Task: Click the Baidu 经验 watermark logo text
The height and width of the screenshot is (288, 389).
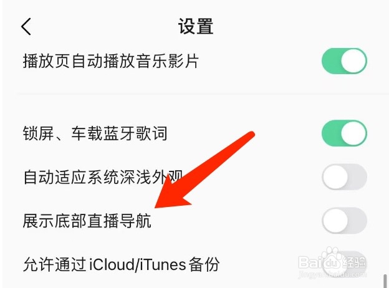Action: [332, 262]
